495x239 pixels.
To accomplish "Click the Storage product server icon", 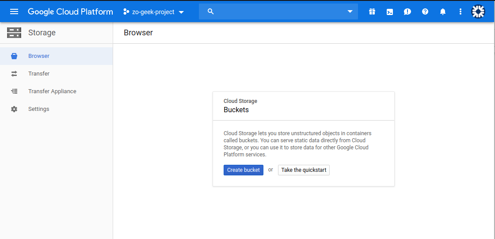I will (x=14, y=33).
